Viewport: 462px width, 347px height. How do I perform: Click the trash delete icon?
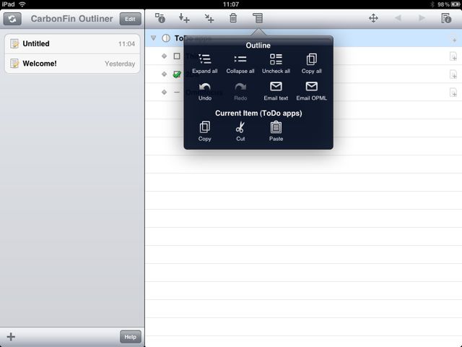pos(233,18)
